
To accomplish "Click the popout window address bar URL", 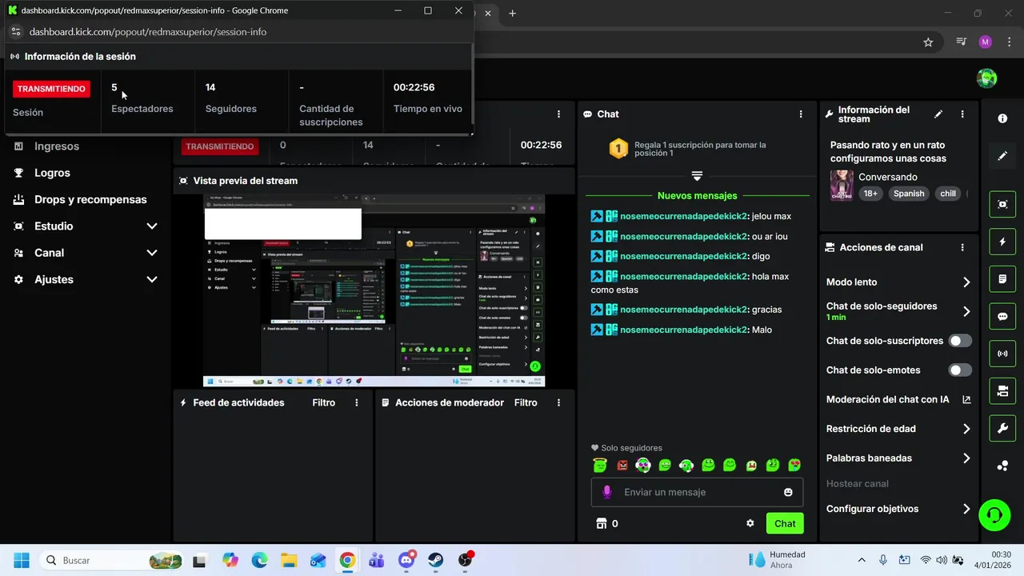I will click(148, 32).
